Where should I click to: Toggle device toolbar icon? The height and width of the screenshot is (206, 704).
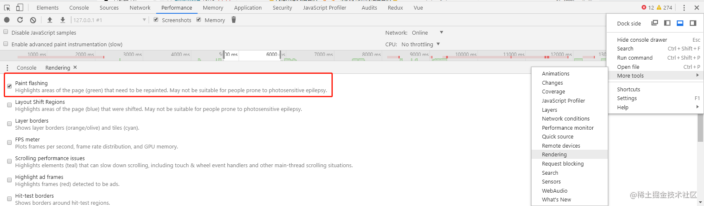[20, 8]
